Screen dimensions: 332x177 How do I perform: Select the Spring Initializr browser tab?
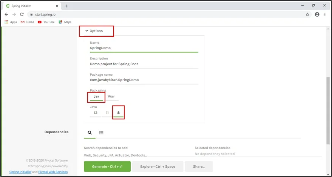pos(32,6)
